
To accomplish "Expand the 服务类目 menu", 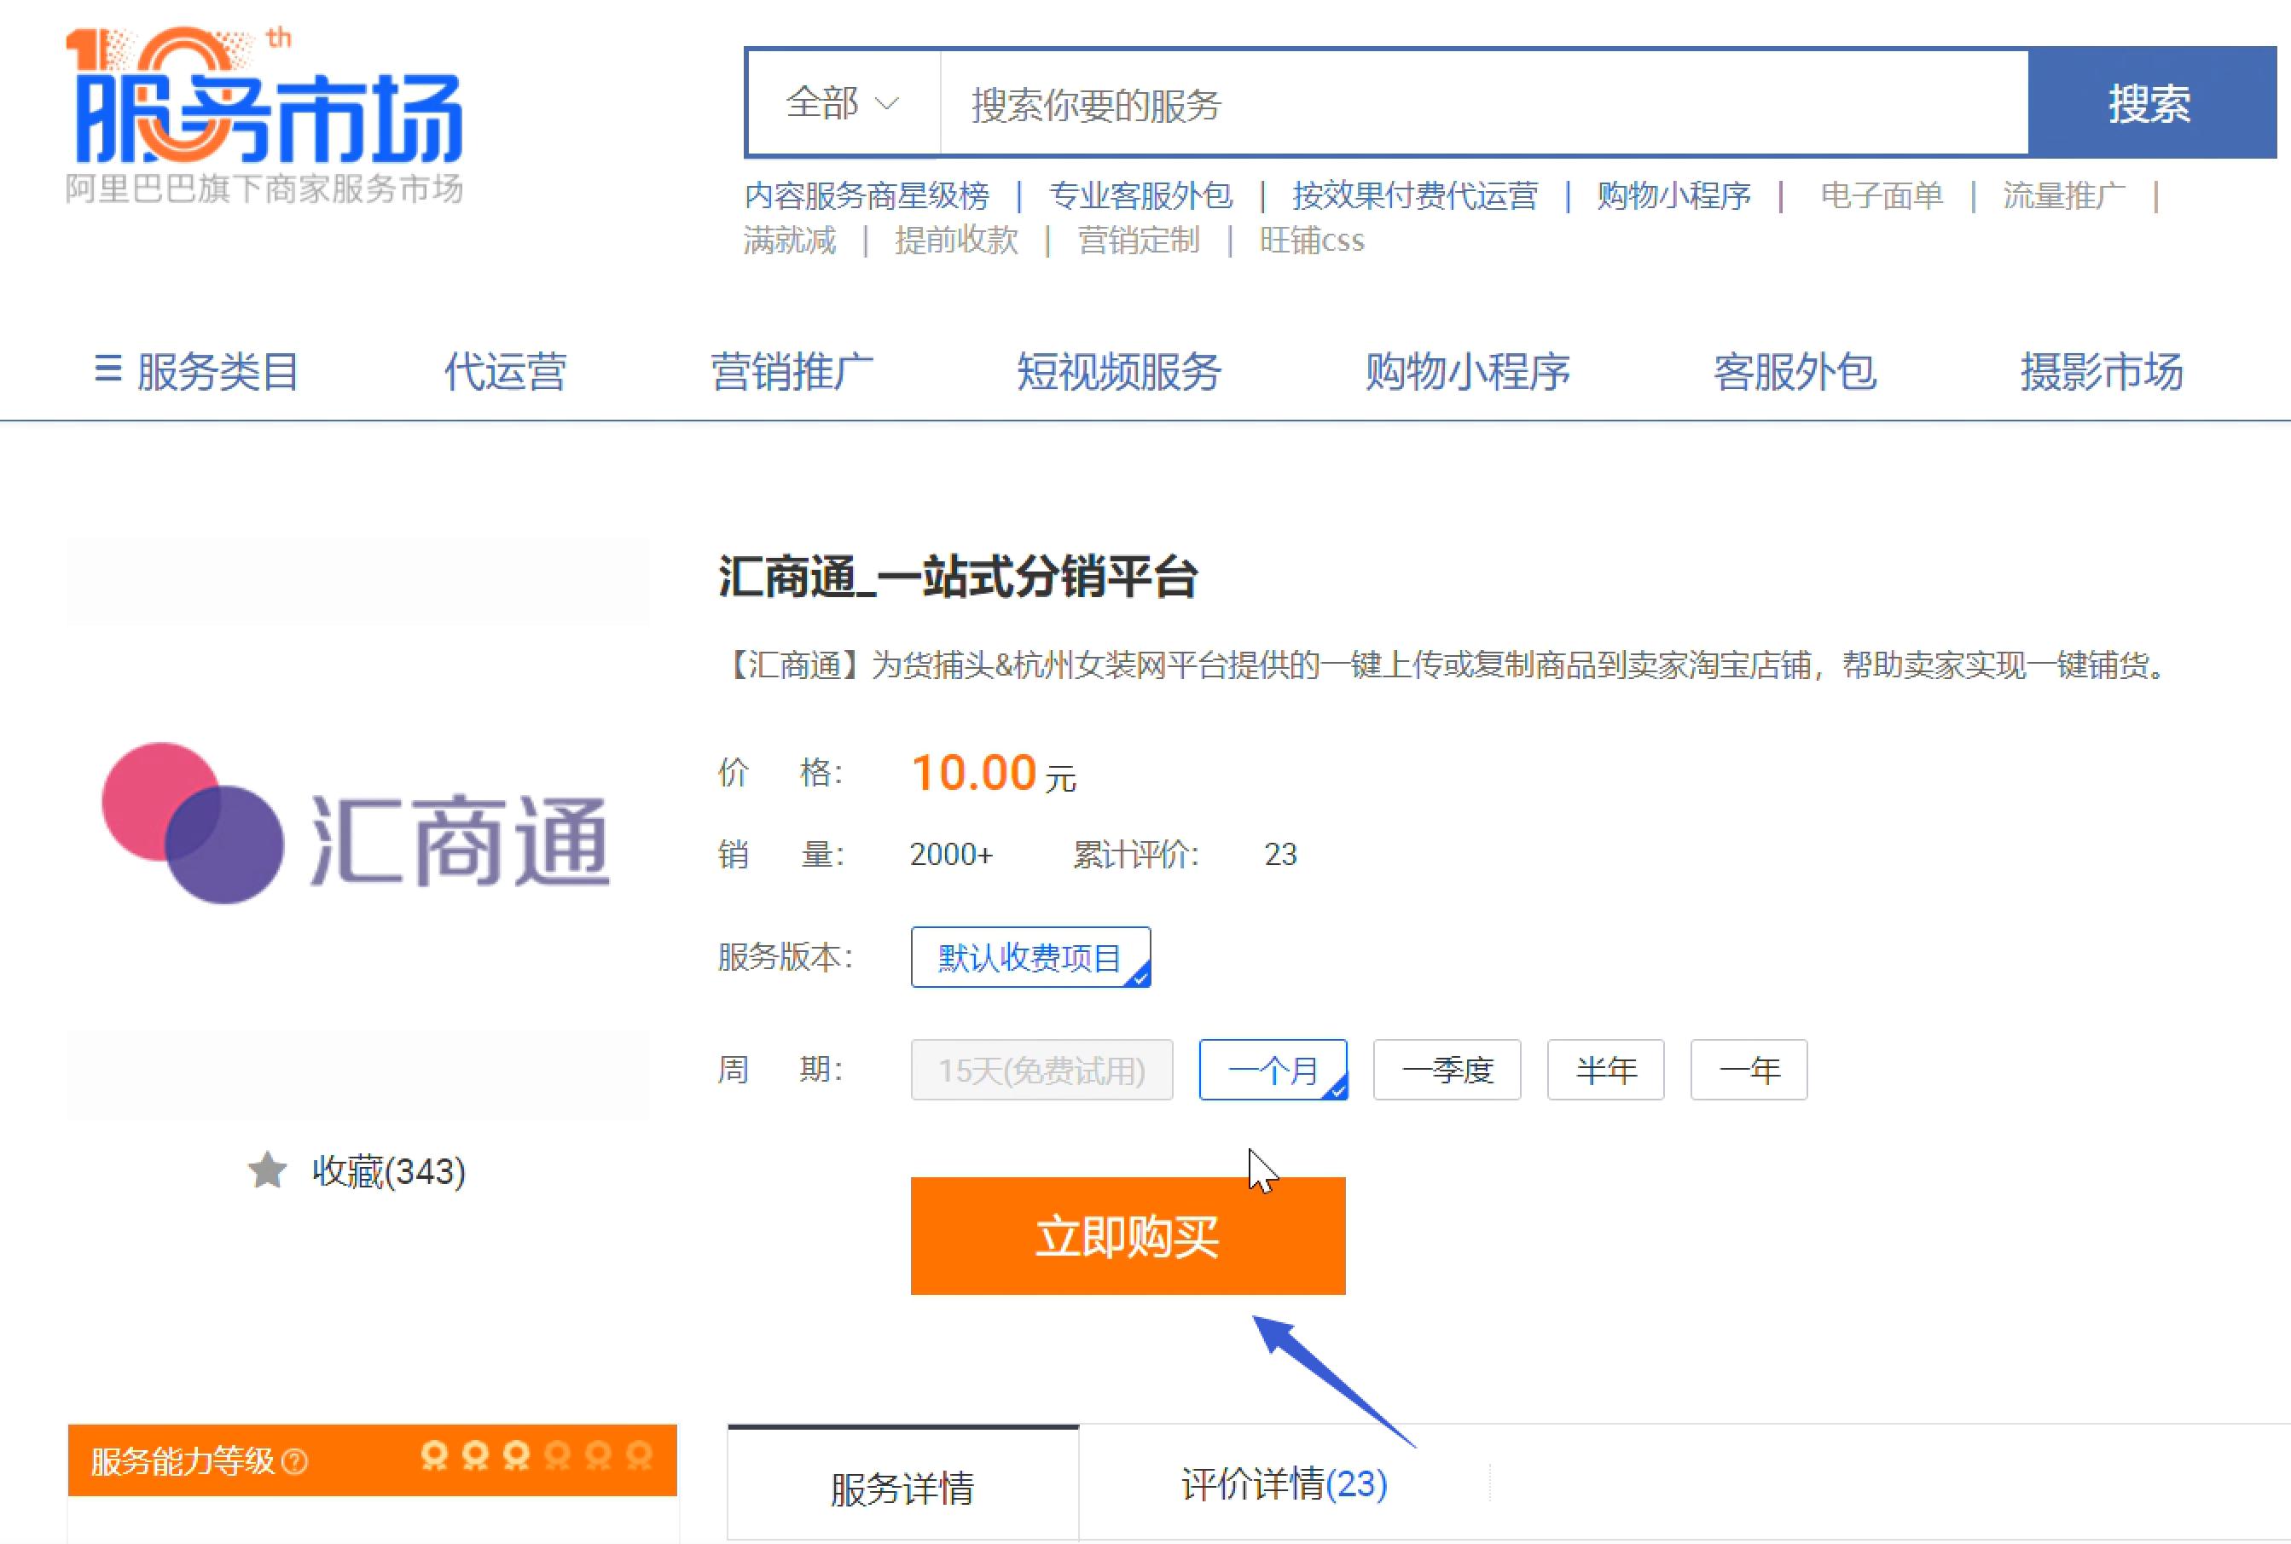I will click(197, 371).
